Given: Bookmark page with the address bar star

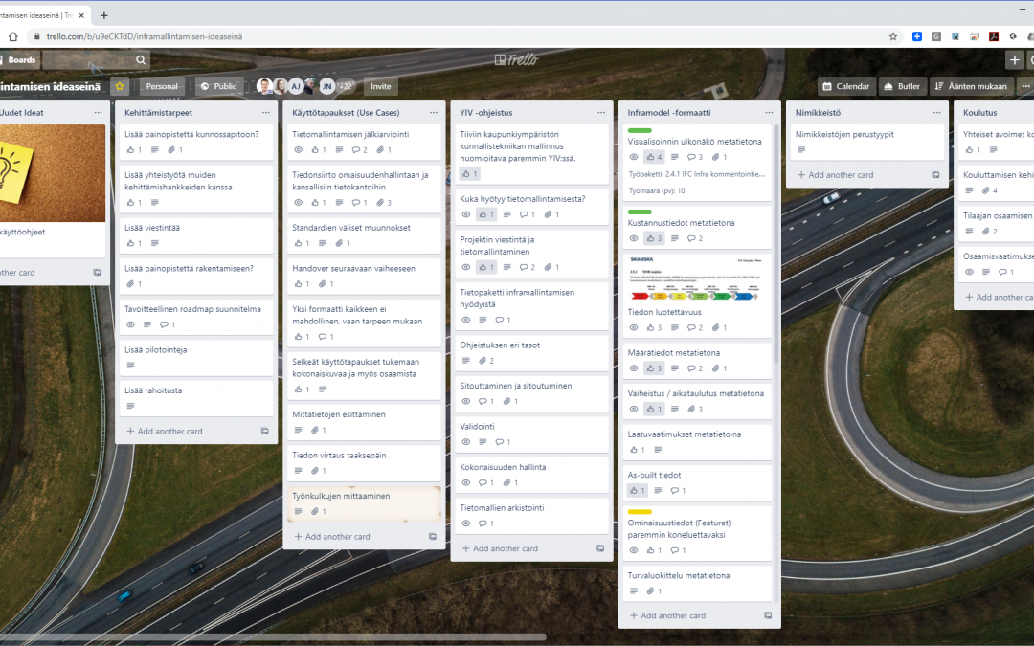Looking at the screenshot, I should coord(893,37).
